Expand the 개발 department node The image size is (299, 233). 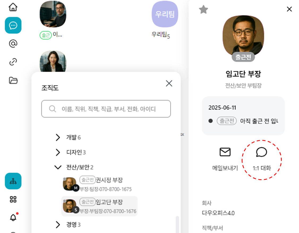tap(58, 138)
